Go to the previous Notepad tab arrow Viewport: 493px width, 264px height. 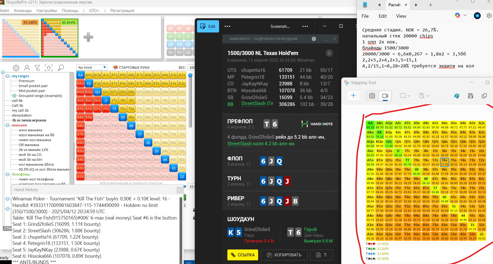pyautogui.click(x=379, y=5)
